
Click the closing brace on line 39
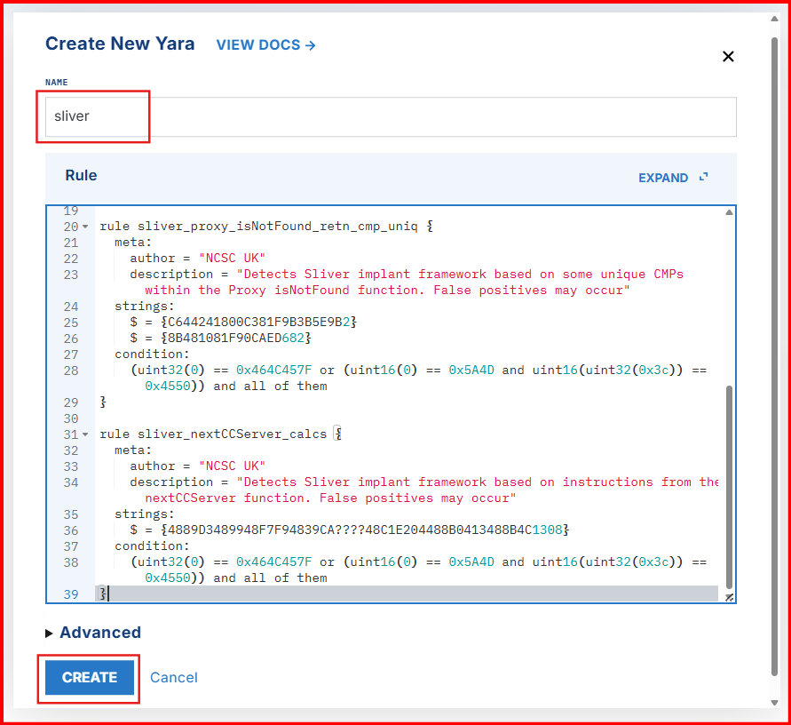pyautogui.click(x=103, y=593)
